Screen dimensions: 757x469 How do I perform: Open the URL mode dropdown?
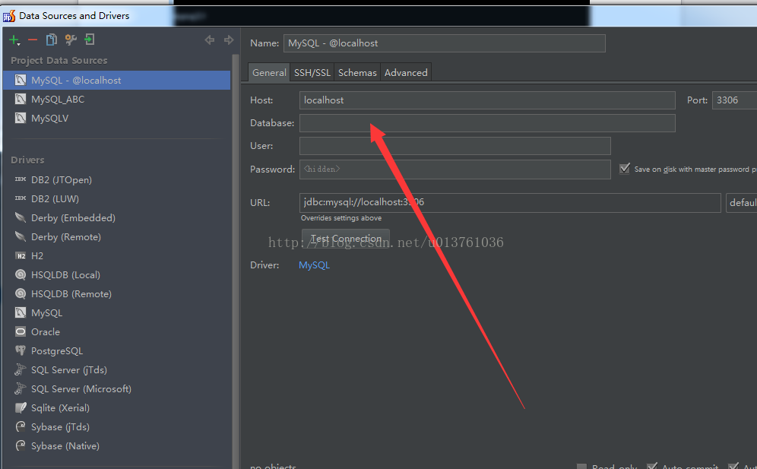[x=742, y=202]
